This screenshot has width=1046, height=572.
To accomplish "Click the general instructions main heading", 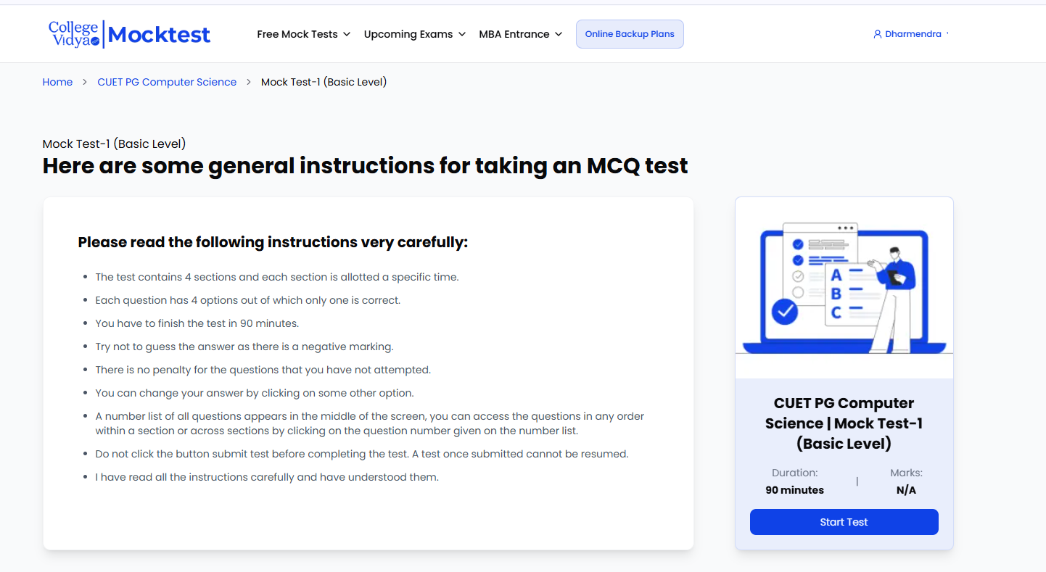I will click(x=365, y=166).
